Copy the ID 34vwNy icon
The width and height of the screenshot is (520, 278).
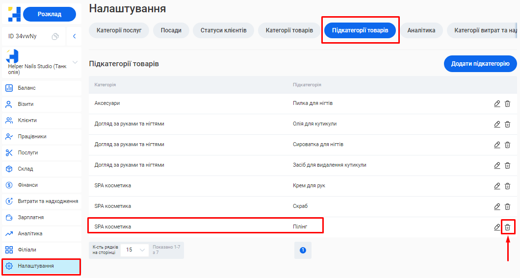pos(55,36)
